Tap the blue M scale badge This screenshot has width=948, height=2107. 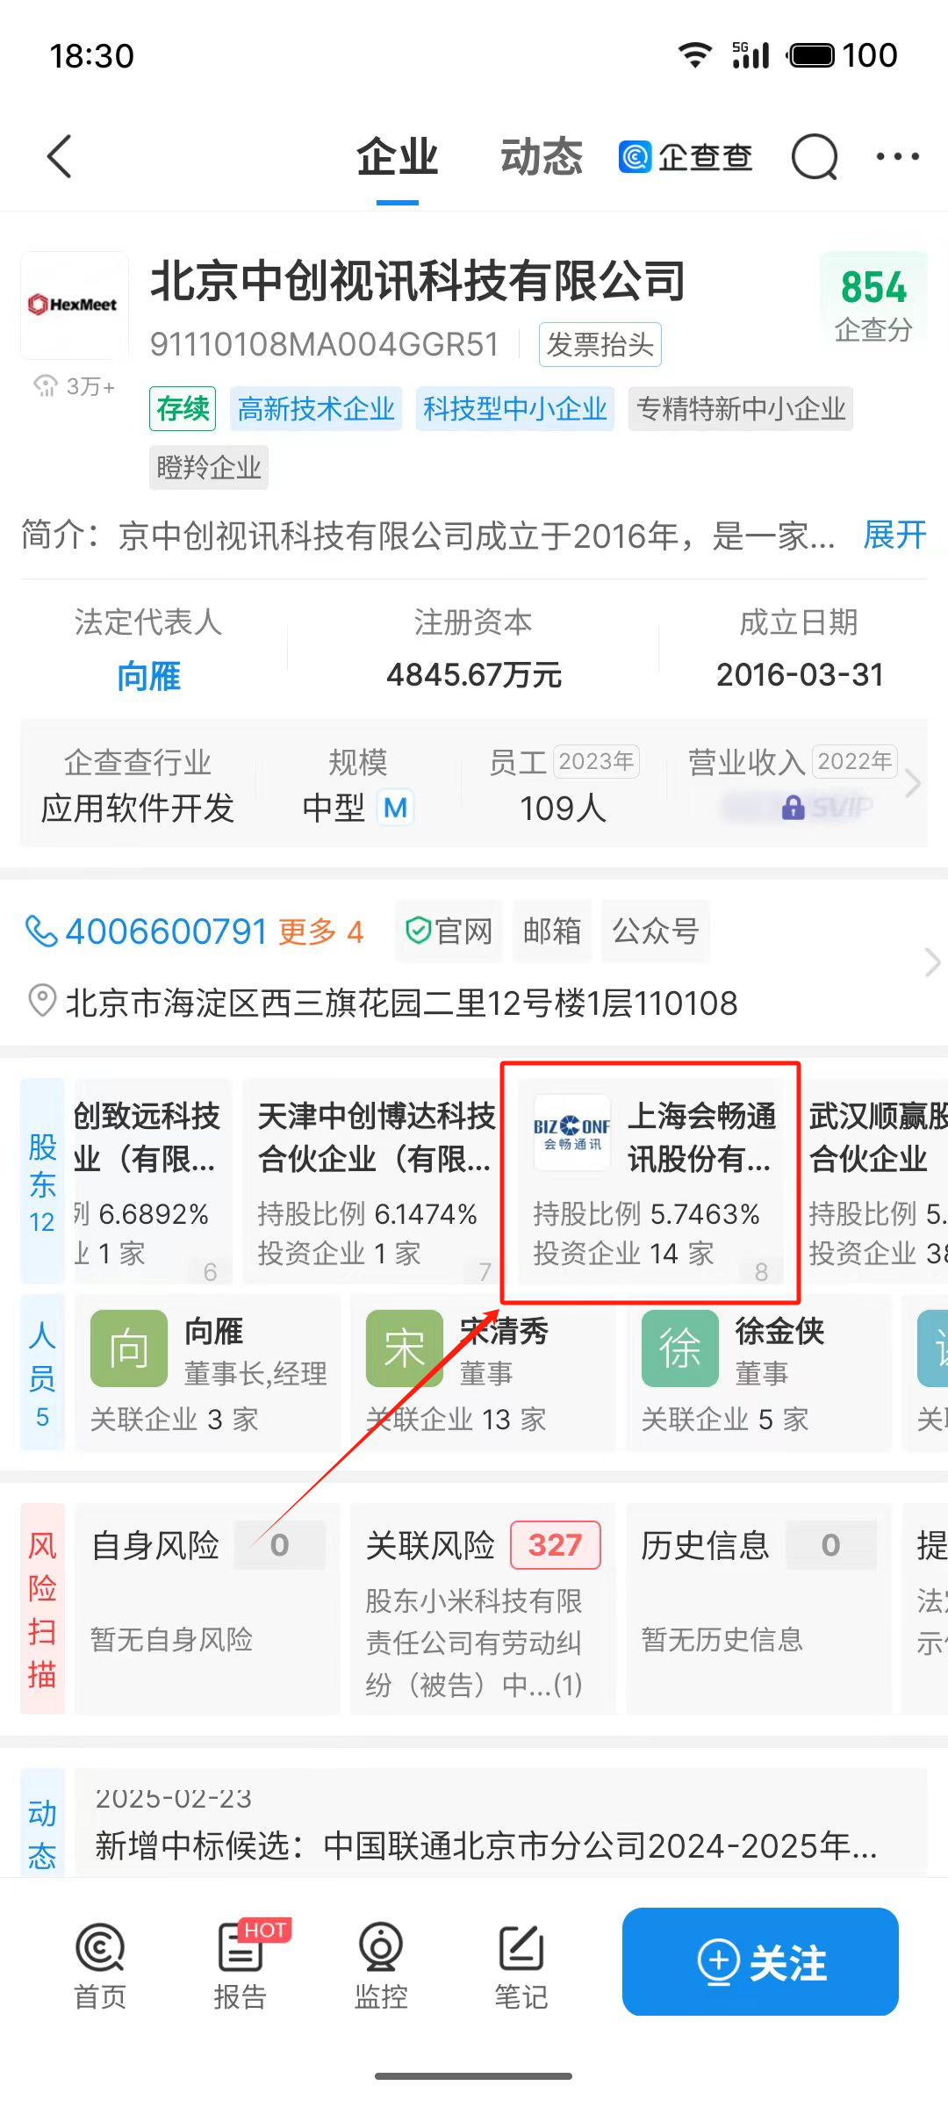tap(396, 808)
